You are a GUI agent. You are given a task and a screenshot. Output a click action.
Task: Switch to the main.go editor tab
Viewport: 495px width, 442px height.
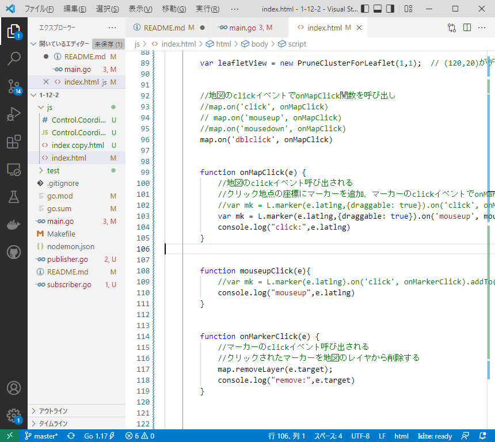coord(245,28)
